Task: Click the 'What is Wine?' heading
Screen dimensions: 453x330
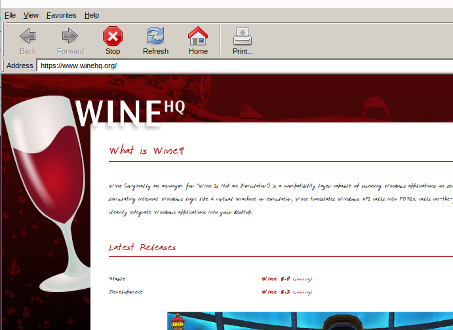Action: (x=146, y=151)
